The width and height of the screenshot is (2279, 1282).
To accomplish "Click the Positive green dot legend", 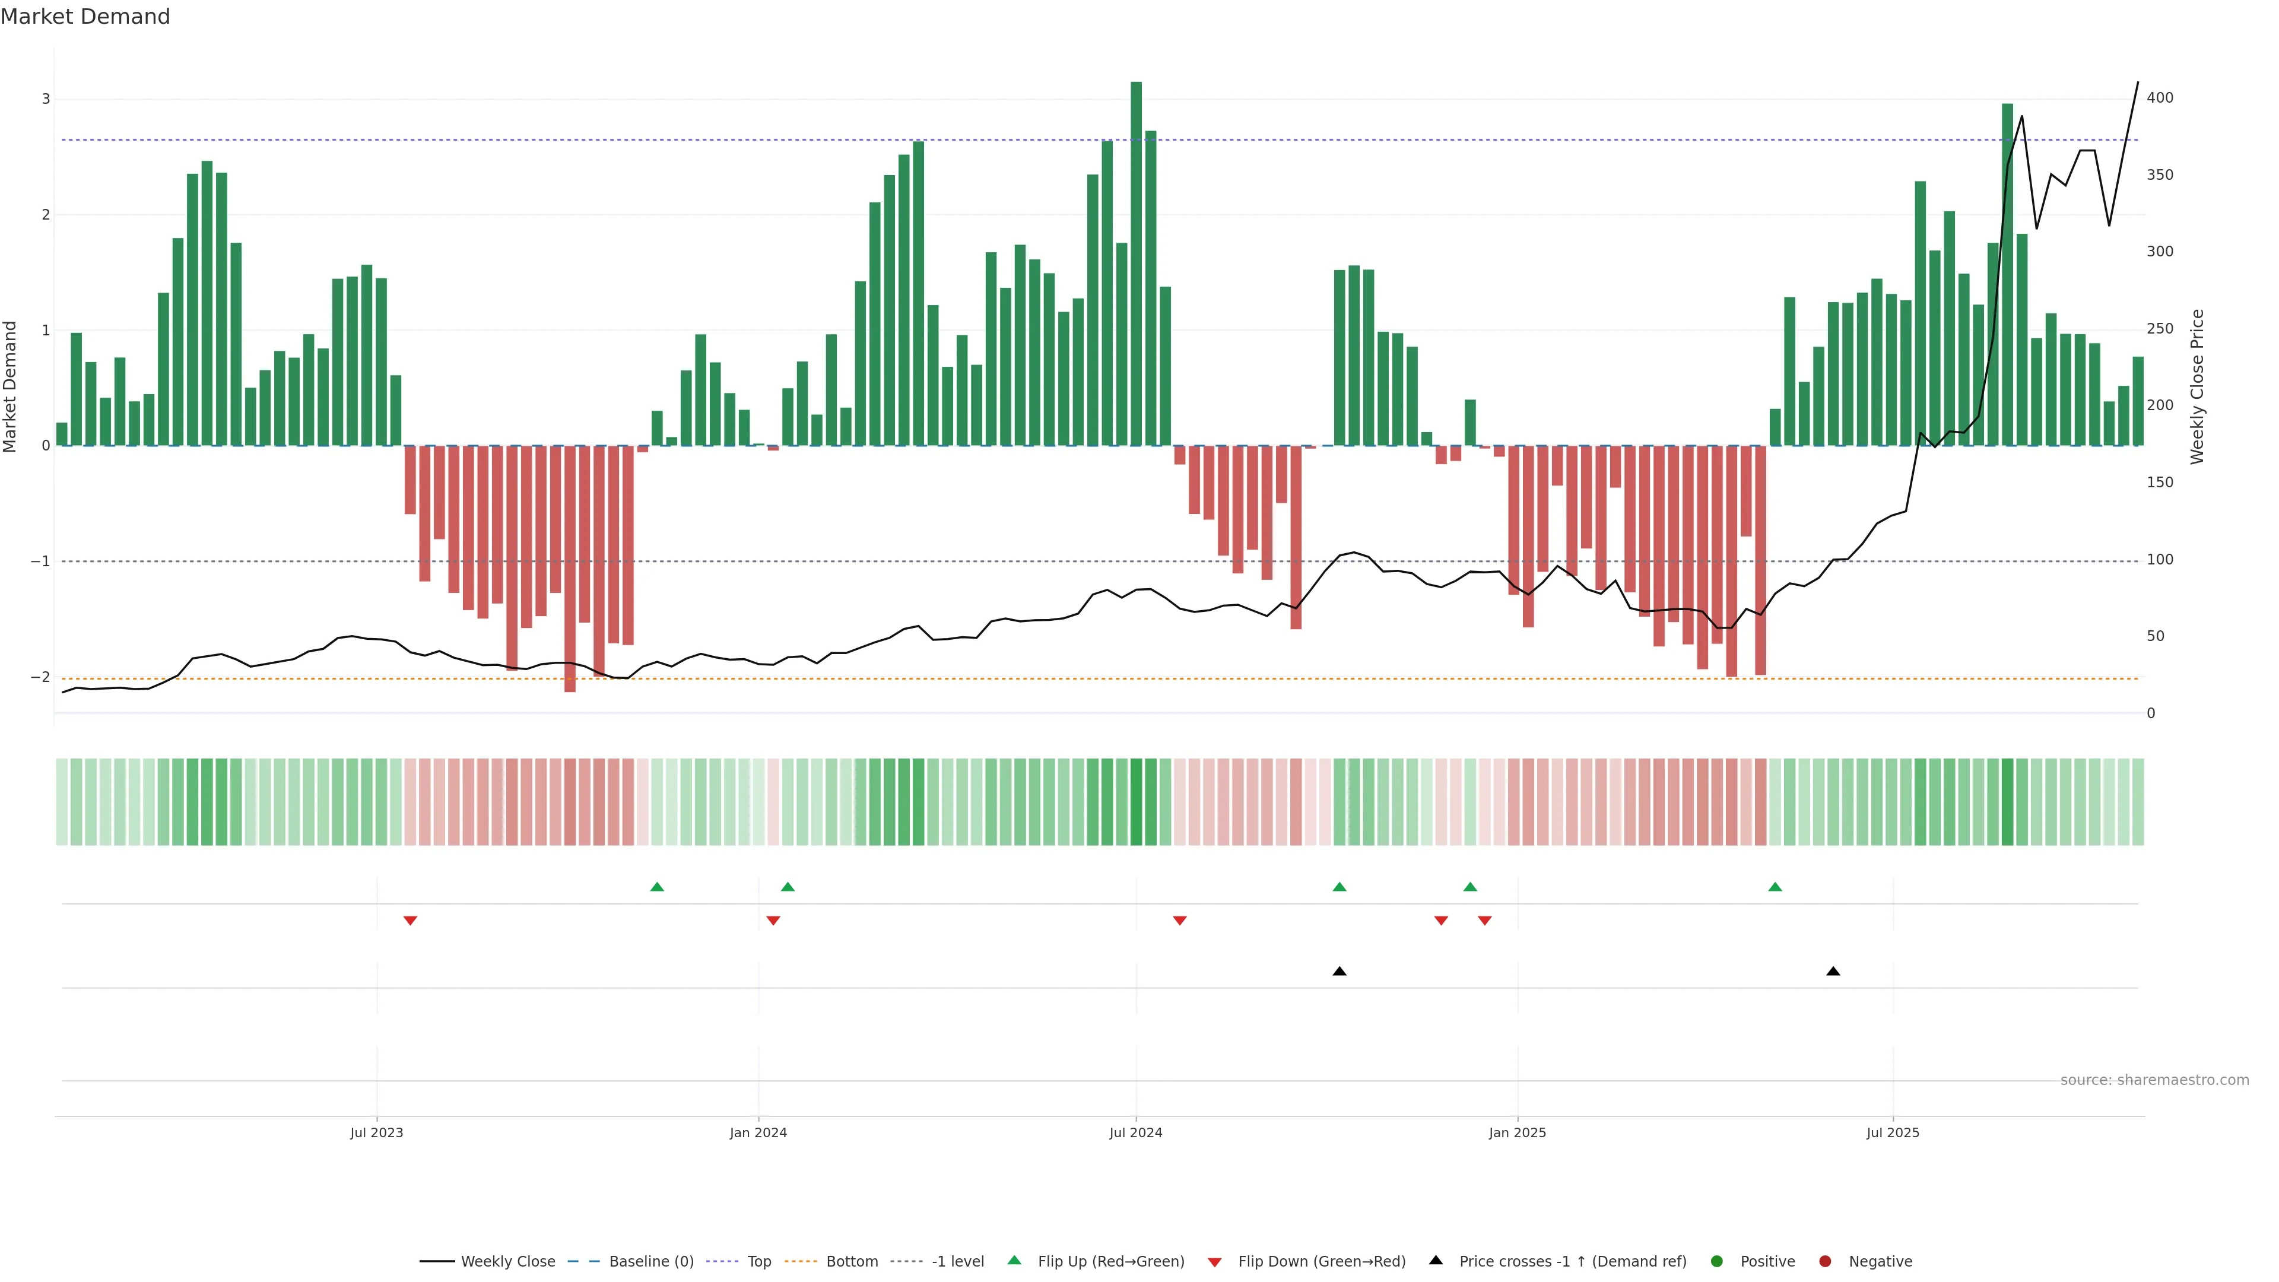I will pyautogui.click(x=1717, y=1261).
